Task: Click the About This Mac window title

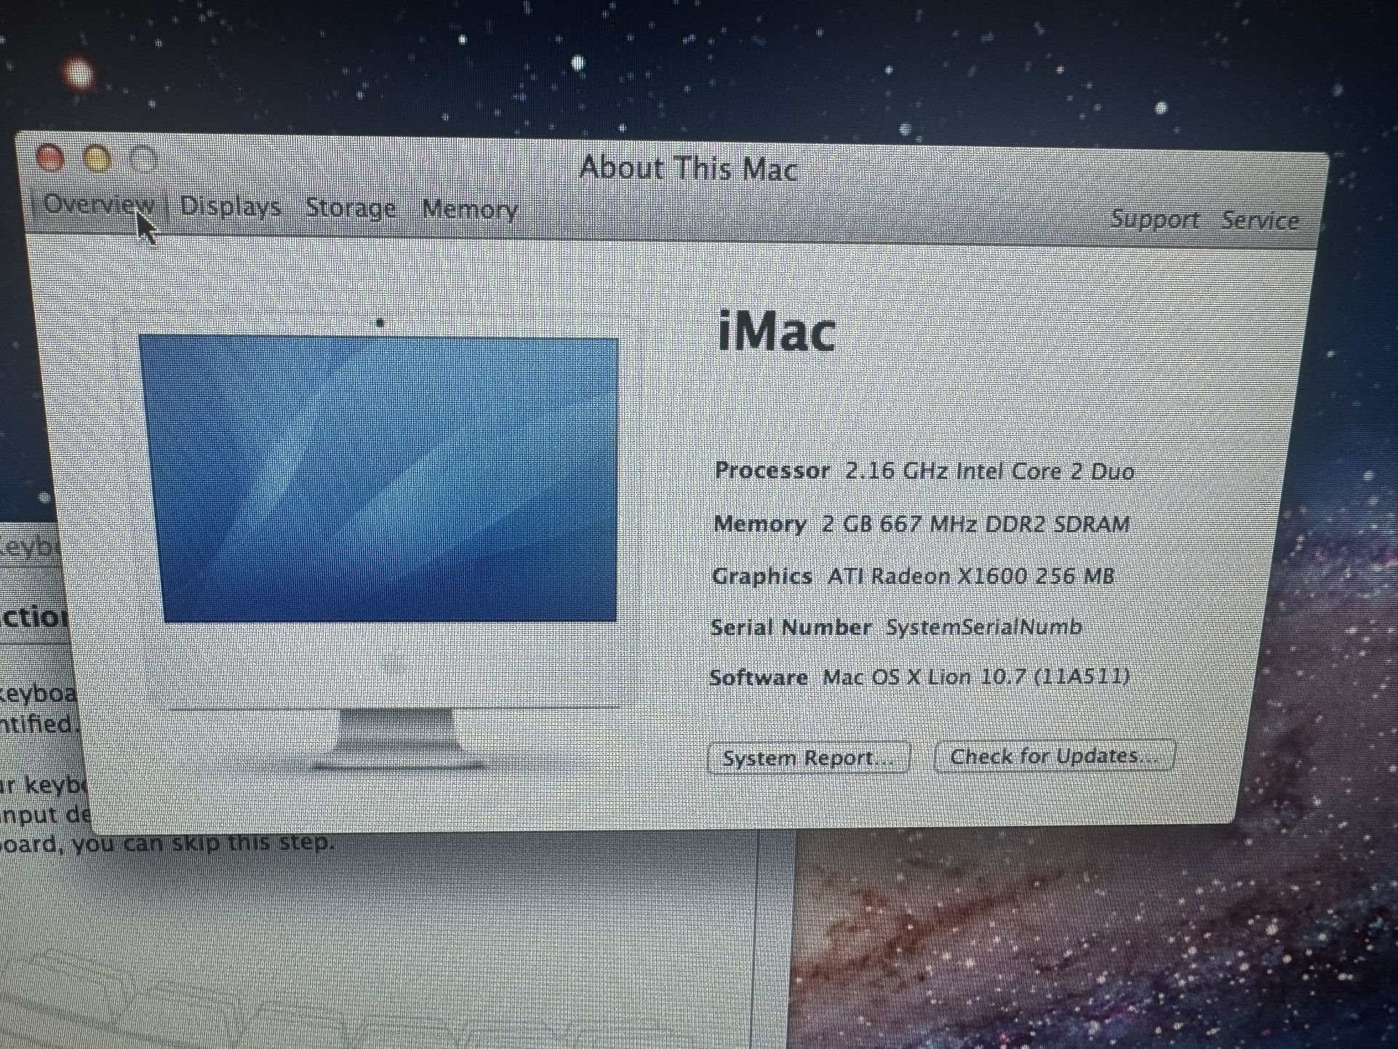Action: pos(688,169)
